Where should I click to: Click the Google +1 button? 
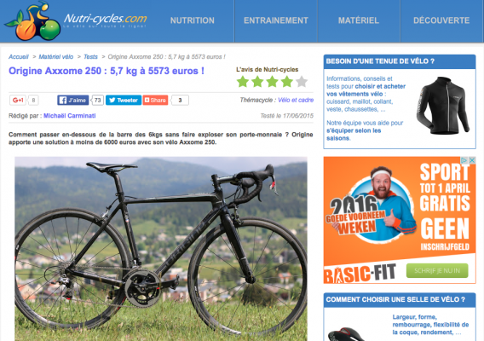(x=18, y=100)
